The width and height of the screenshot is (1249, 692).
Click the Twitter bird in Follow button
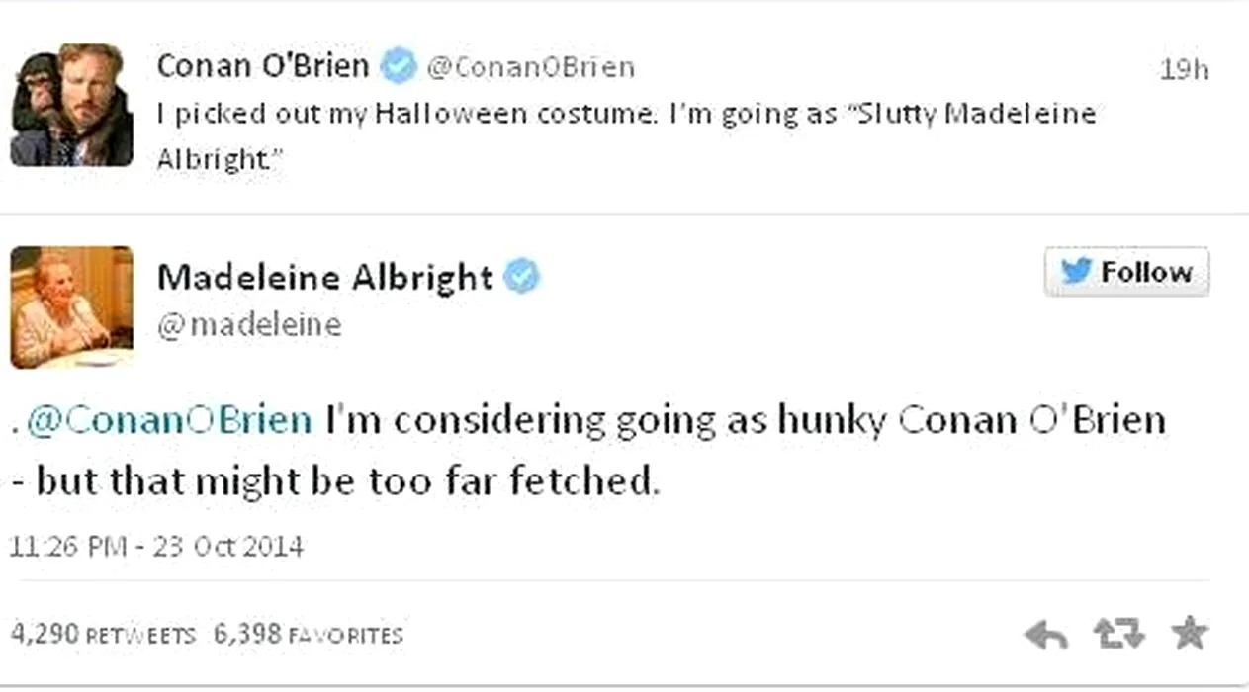coord(1076,272)
